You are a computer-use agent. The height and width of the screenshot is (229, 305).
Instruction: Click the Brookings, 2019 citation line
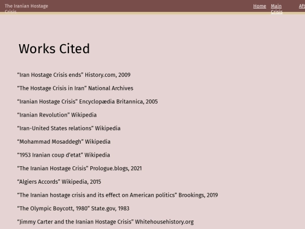point(117,195)
